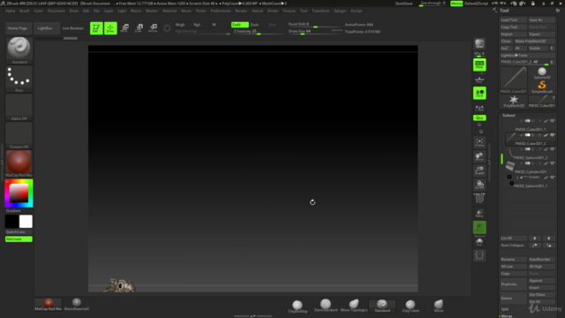Click the L.Sym button
The height and width of the screenshot is (318, 565).
(479, 108)
